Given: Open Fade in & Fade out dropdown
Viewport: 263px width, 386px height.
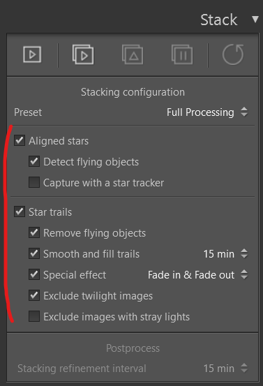Looking at the screenshot, I should point(198,275).
